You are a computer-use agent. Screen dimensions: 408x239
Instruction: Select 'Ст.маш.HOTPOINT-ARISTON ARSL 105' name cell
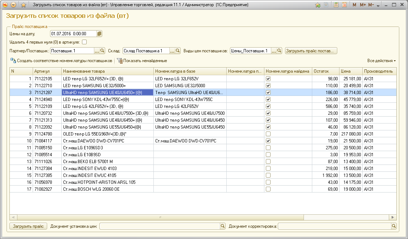(x=107, y=182)
